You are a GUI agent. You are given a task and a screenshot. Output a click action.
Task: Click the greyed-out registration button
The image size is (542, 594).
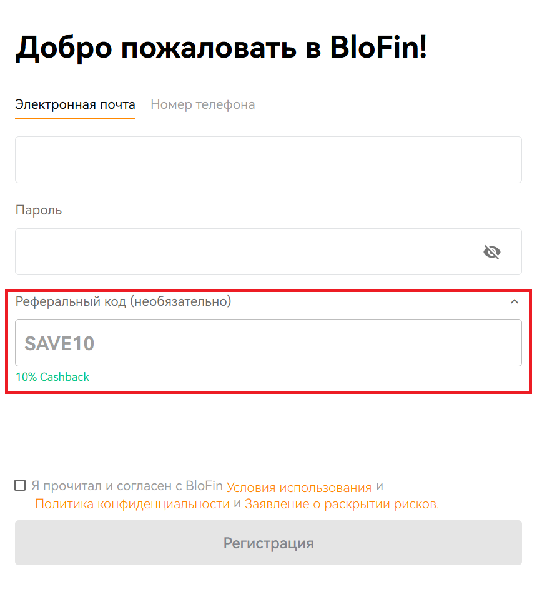[x=268, y=543]
